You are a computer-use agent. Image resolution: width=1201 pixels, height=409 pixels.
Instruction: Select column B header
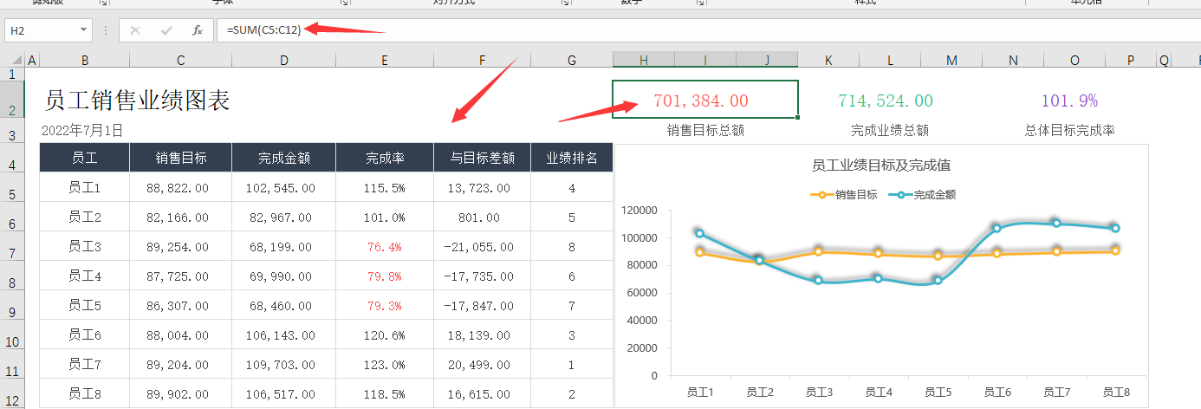[x=85, y=60]
